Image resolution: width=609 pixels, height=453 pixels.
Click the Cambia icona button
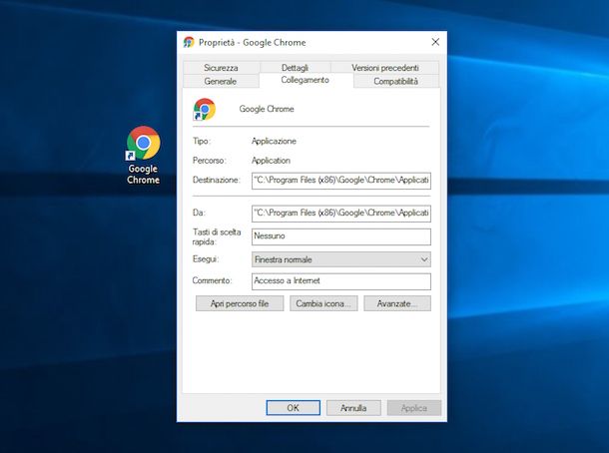tap(323, 303)
